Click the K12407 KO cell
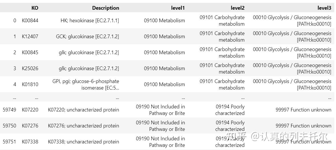Image resolution: width=336 pixels, height=150 pixels. (x=30, y=37)
